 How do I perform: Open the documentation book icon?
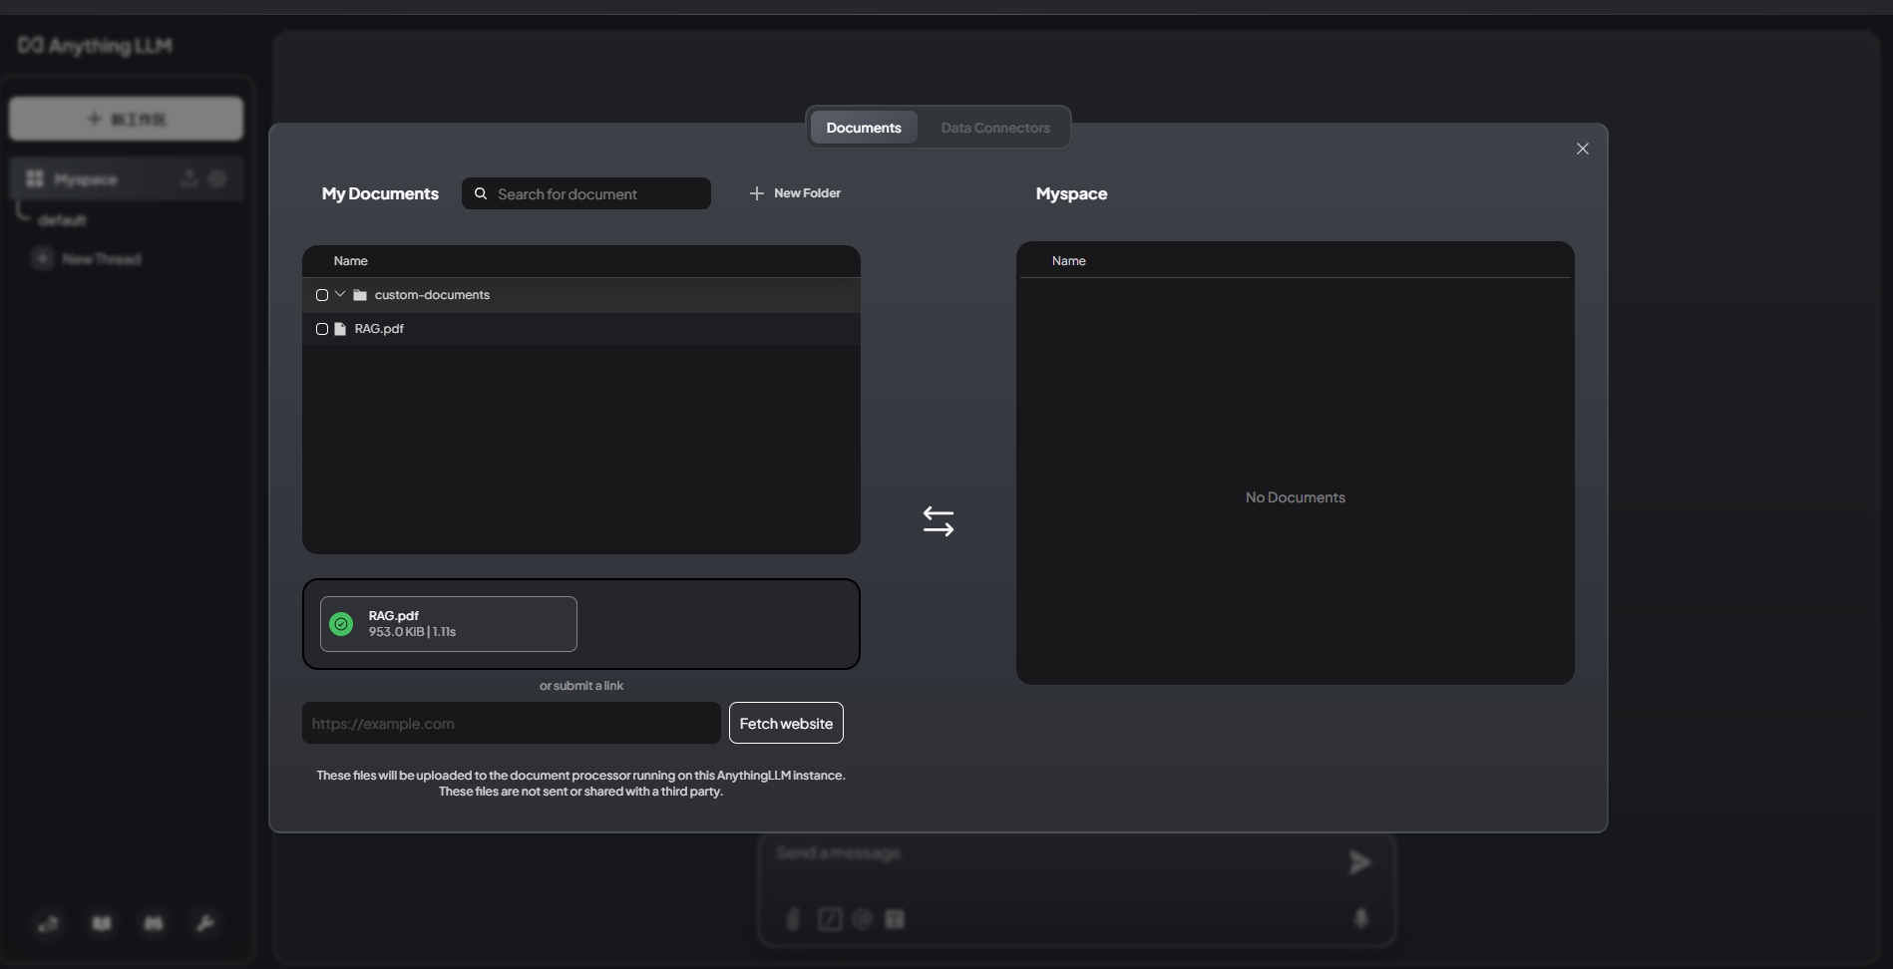point(102,923)
